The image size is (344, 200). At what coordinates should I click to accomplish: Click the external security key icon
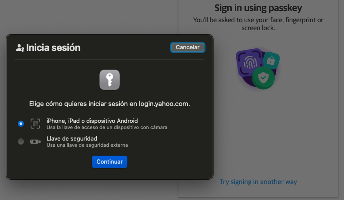click(x=35, y=141)
